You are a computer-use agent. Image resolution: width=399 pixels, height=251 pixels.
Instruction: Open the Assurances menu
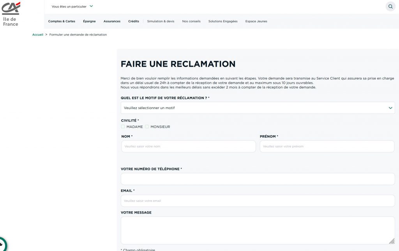[112, 21]
